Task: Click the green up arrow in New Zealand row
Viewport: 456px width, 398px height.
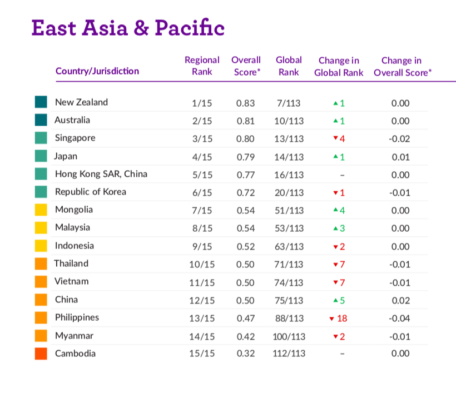Action: coord(335,103)
